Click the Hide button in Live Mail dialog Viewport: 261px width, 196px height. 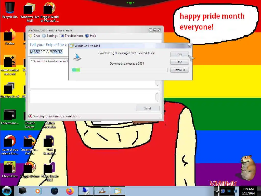pyautogui.click(x=179, y=54)
